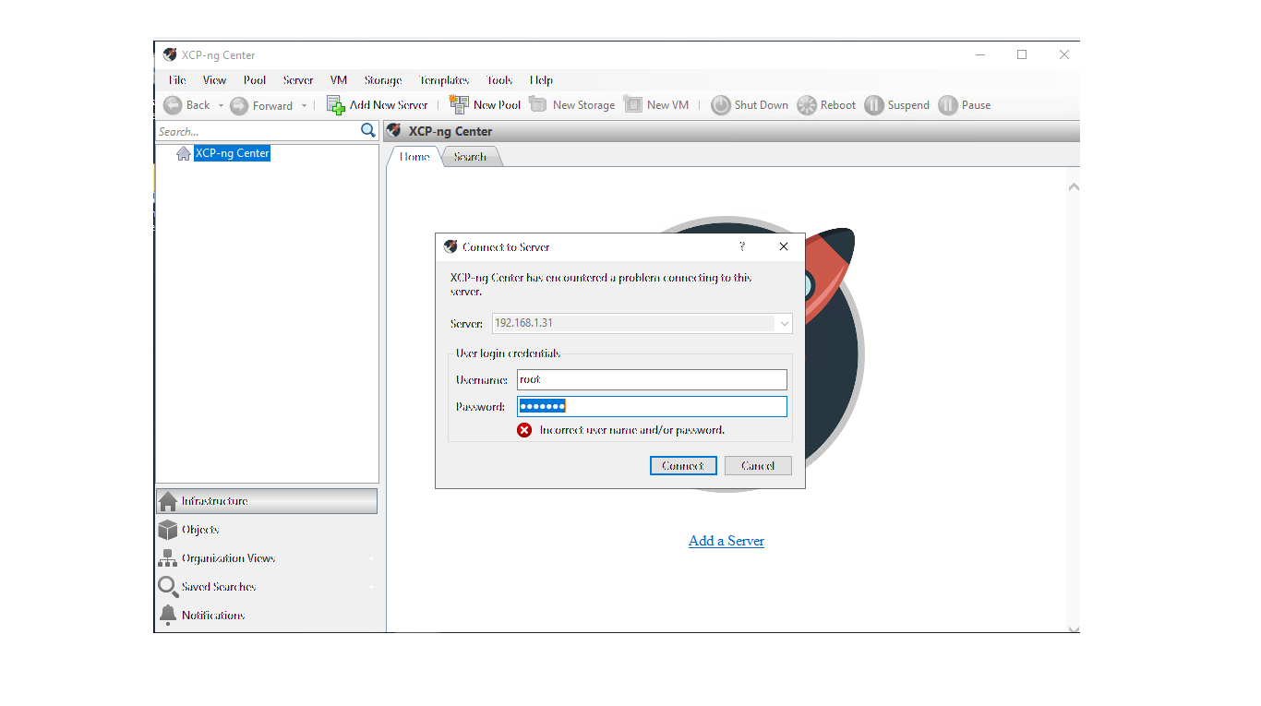Switch to the Home tab
1261x706 pixels.
[x=414, y=157]
